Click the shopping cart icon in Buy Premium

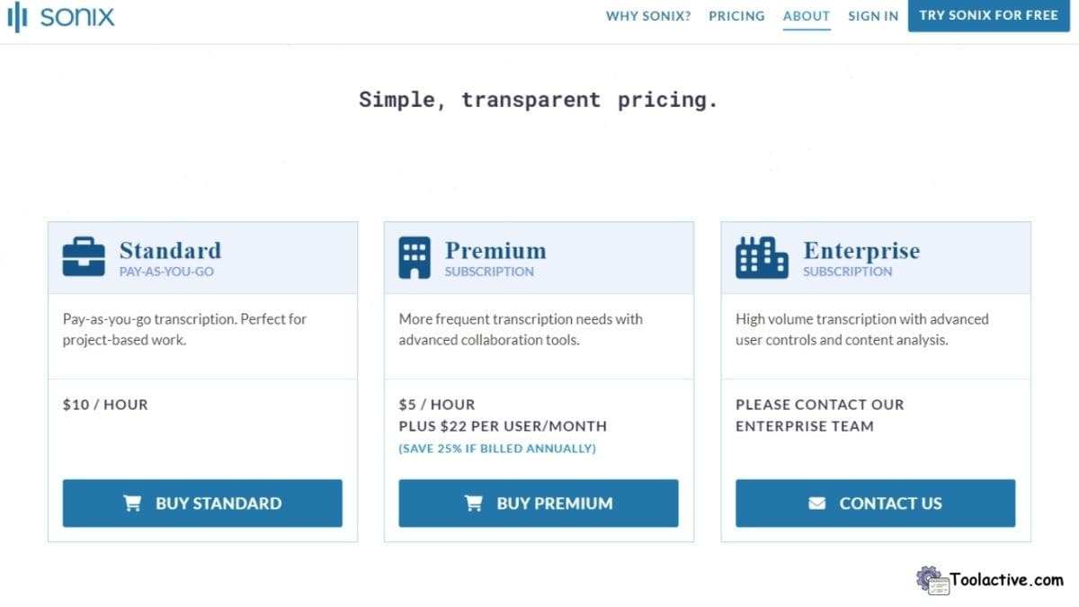(474, 504)
